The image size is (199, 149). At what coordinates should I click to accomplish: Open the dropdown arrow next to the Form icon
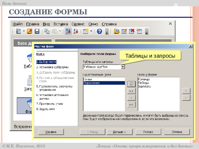[91, 31]
